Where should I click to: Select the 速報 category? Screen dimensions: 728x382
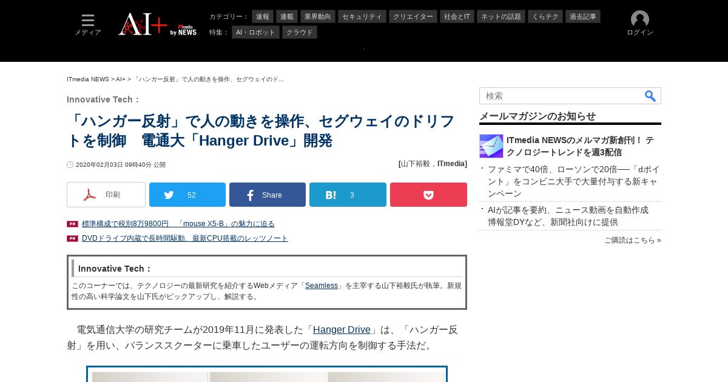pos(263,16)
